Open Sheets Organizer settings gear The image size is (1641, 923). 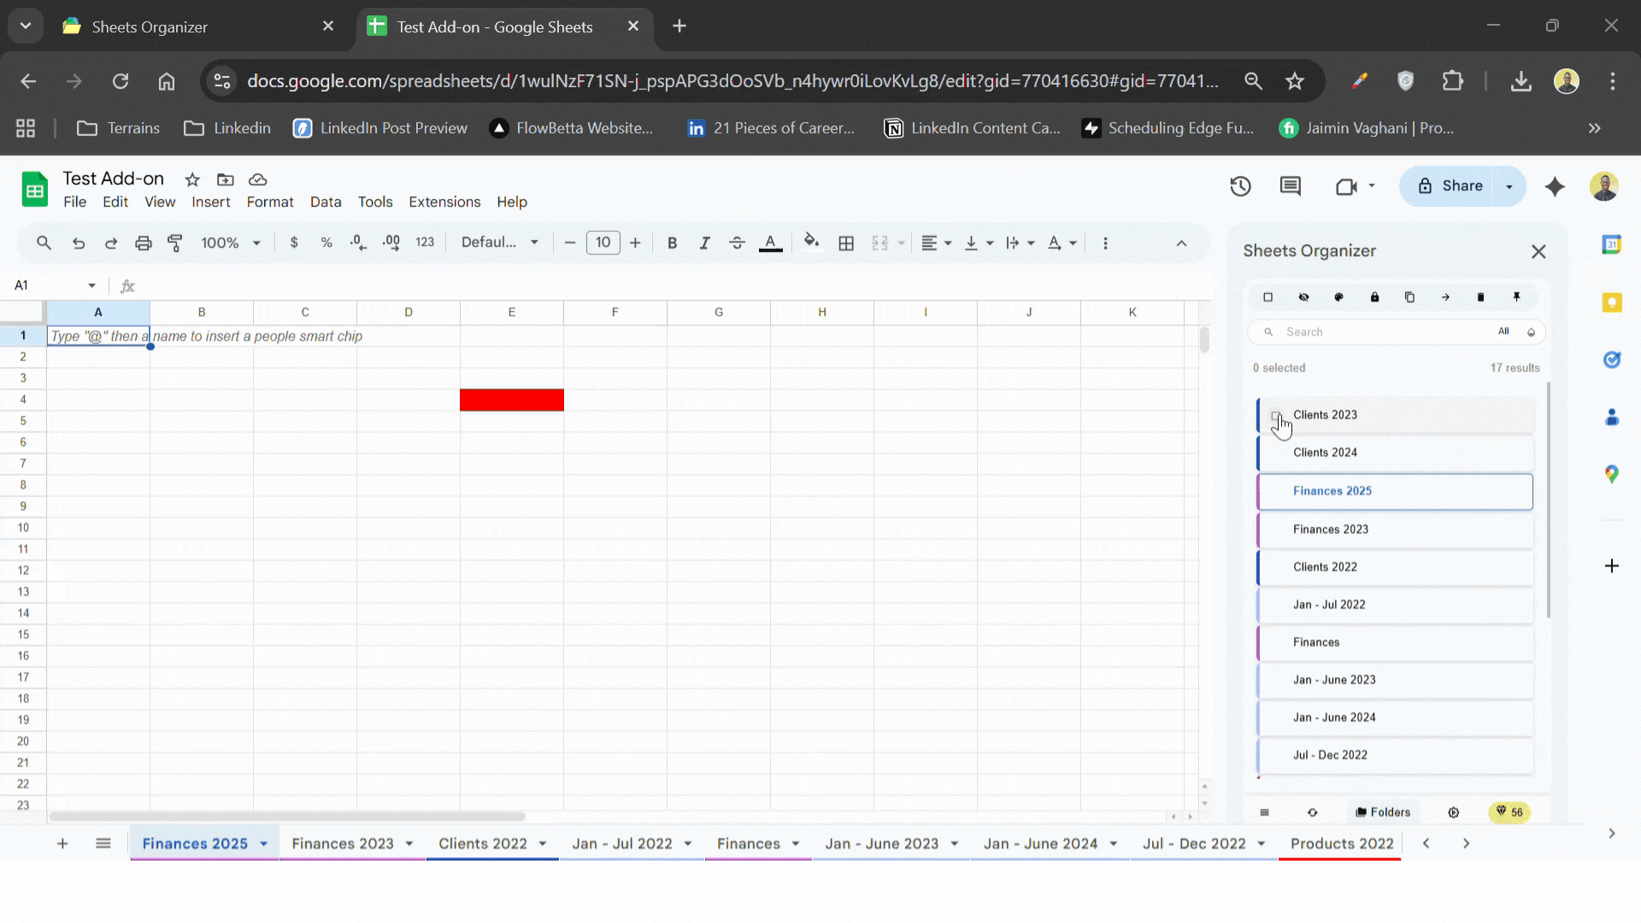click(x=1454, y=812)
